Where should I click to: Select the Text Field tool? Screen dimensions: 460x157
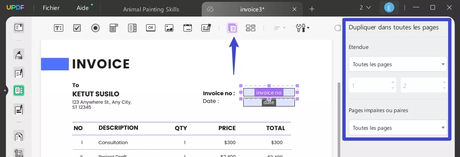click(x=59, y=28)
